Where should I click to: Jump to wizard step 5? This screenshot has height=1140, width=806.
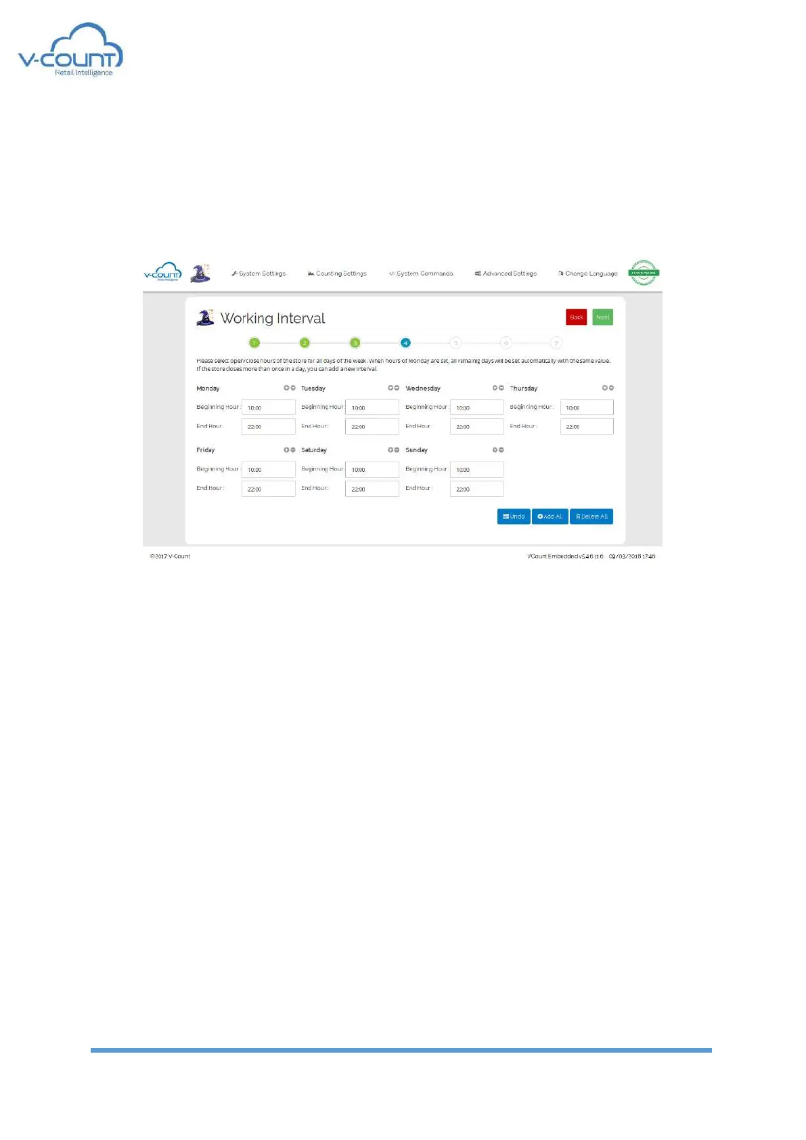(x=455, y=343)
